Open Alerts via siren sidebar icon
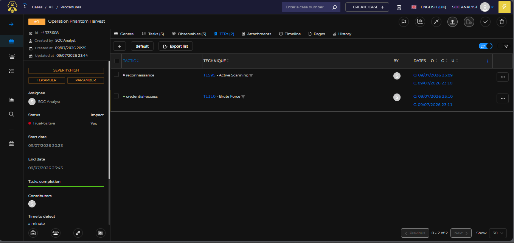Viewport: 514px width, 243px height. pyautogui.click(x=12, y=56)
